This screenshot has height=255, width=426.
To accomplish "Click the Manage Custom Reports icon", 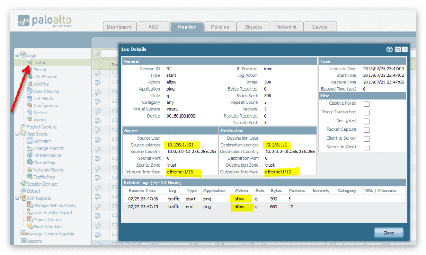I will (x=23, y=233).
